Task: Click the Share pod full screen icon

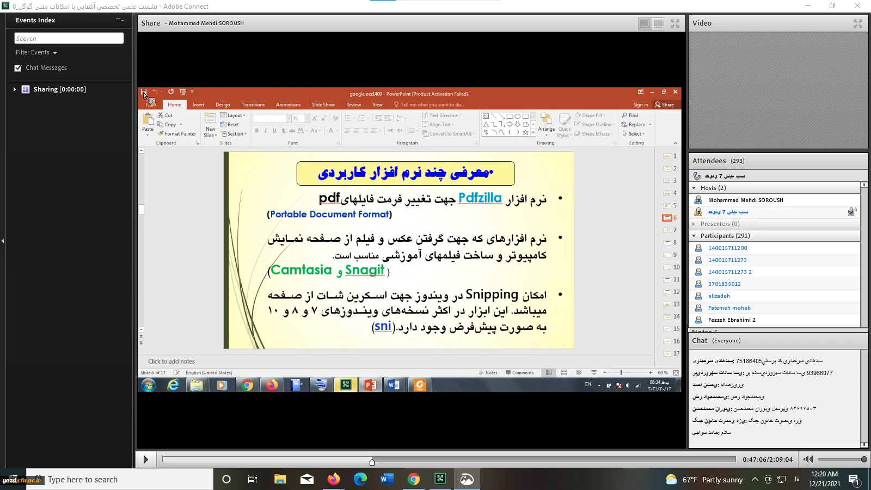Action: pyautogui.click(x=675, y=23)
